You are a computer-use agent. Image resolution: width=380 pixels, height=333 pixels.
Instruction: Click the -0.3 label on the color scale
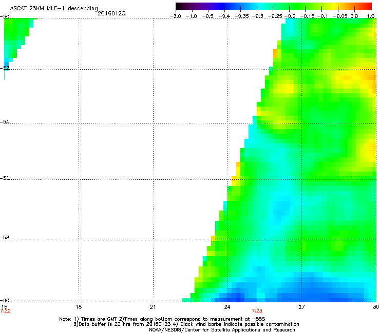pos(257,16)
